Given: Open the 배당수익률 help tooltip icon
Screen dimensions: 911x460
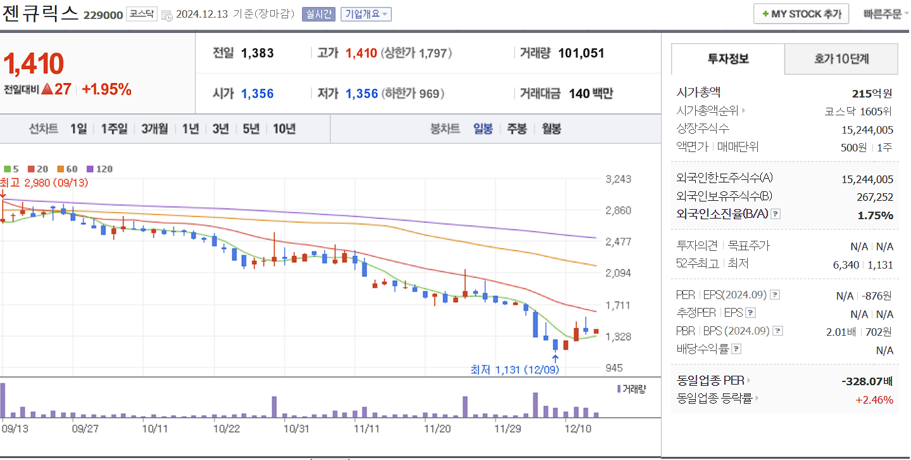Looking at the screenshot, I should click(736, 348).
